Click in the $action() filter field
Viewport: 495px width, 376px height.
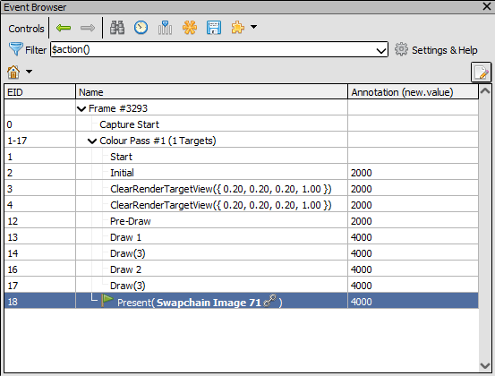[218, 49]
